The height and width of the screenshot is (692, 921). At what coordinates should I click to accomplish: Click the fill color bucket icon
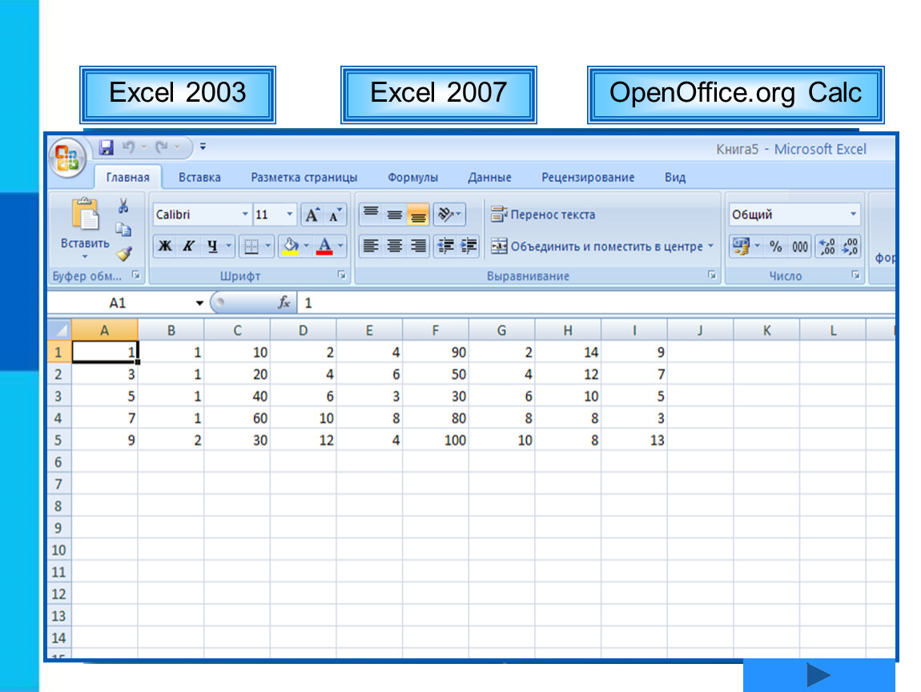pos(291,246)
